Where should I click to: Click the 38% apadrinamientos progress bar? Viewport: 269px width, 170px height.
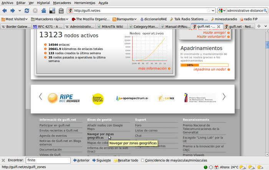204,65
